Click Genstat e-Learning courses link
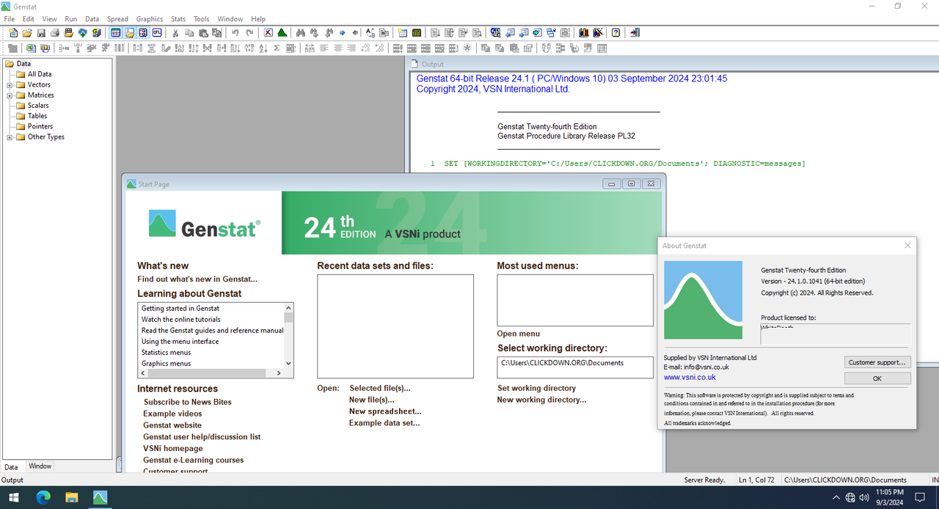The image size is (939, 509). [194, 460]
